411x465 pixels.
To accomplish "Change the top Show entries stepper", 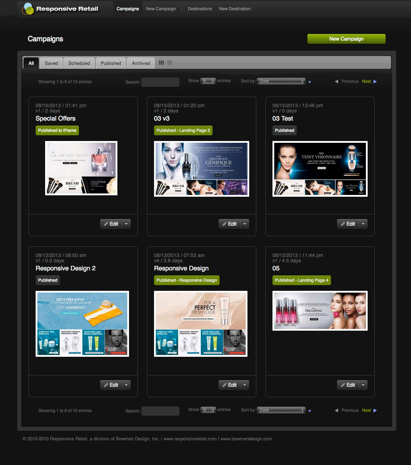I will (x=208, y=81).
